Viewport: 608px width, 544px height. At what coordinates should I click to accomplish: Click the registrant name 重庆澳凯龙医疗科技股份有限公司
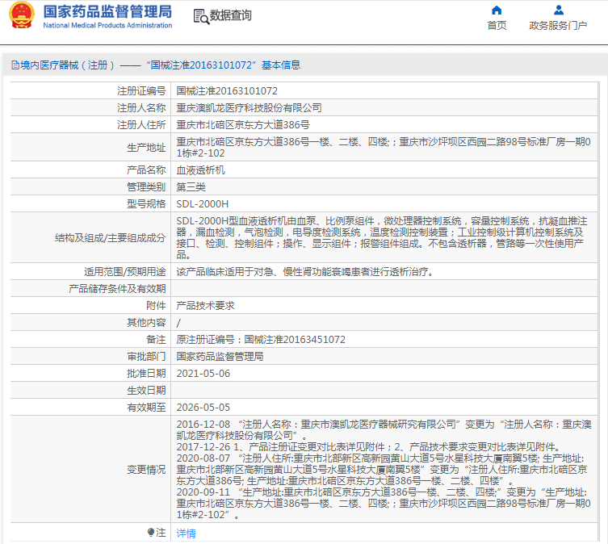(x=249, y=107)
